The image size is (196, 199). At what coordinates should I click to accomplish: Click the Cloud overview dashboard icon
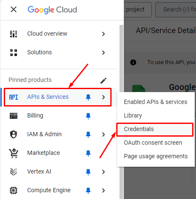pyautogui.click(x=14, y=34)
